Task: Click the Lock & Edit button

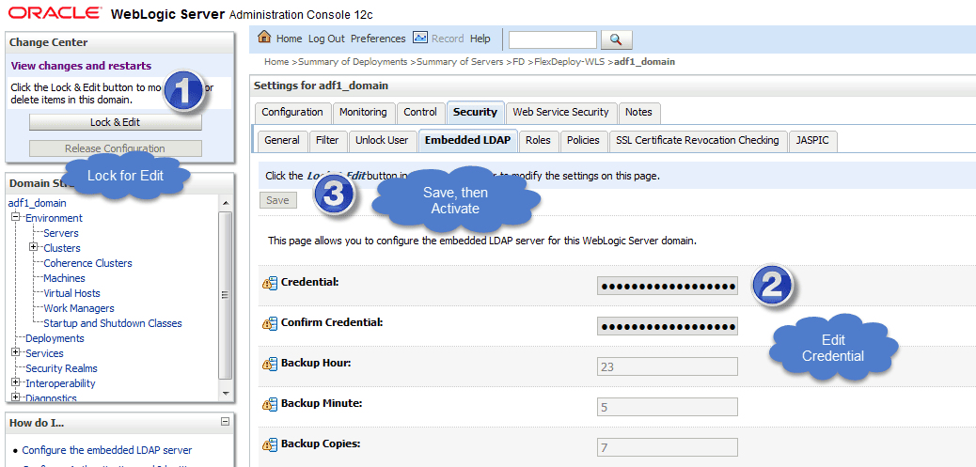Action: click(x=115, y=122)
